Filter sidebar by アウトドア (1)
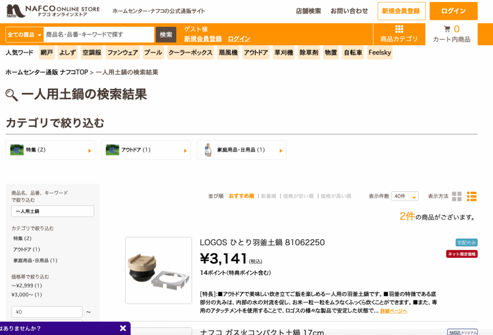 tap(26, 249)
